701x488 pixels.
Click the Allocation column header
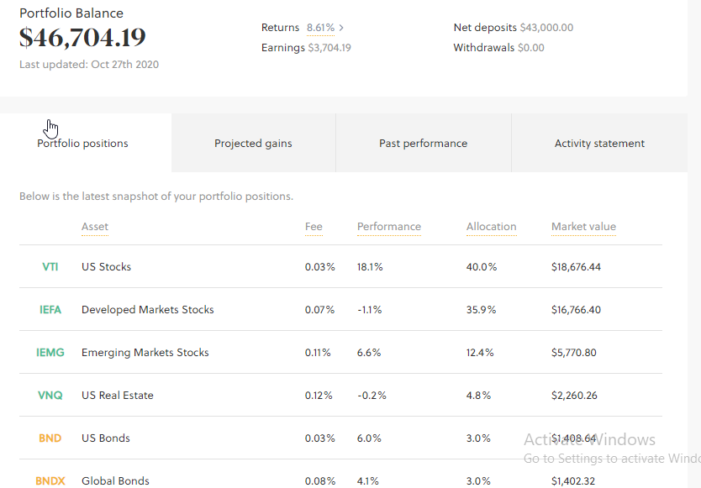click(492, 227)
